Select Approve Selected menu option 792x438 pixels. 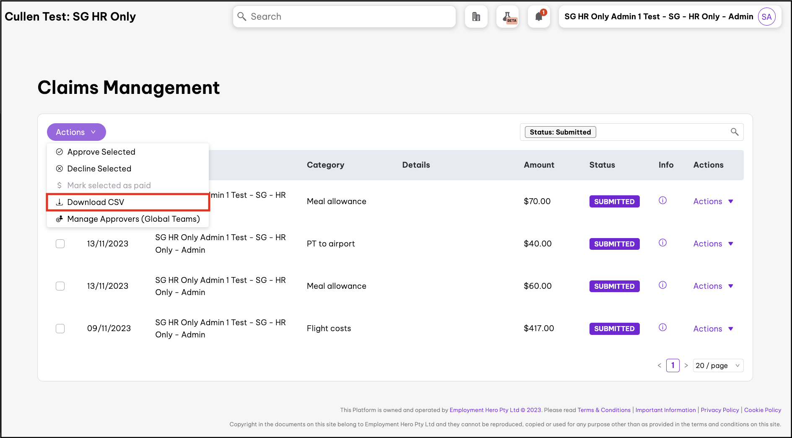coord(101,152)
